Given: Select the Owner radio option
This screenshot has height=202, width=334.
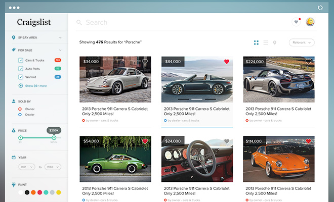Looking at the screenshot, I should [x=20, y=109].
